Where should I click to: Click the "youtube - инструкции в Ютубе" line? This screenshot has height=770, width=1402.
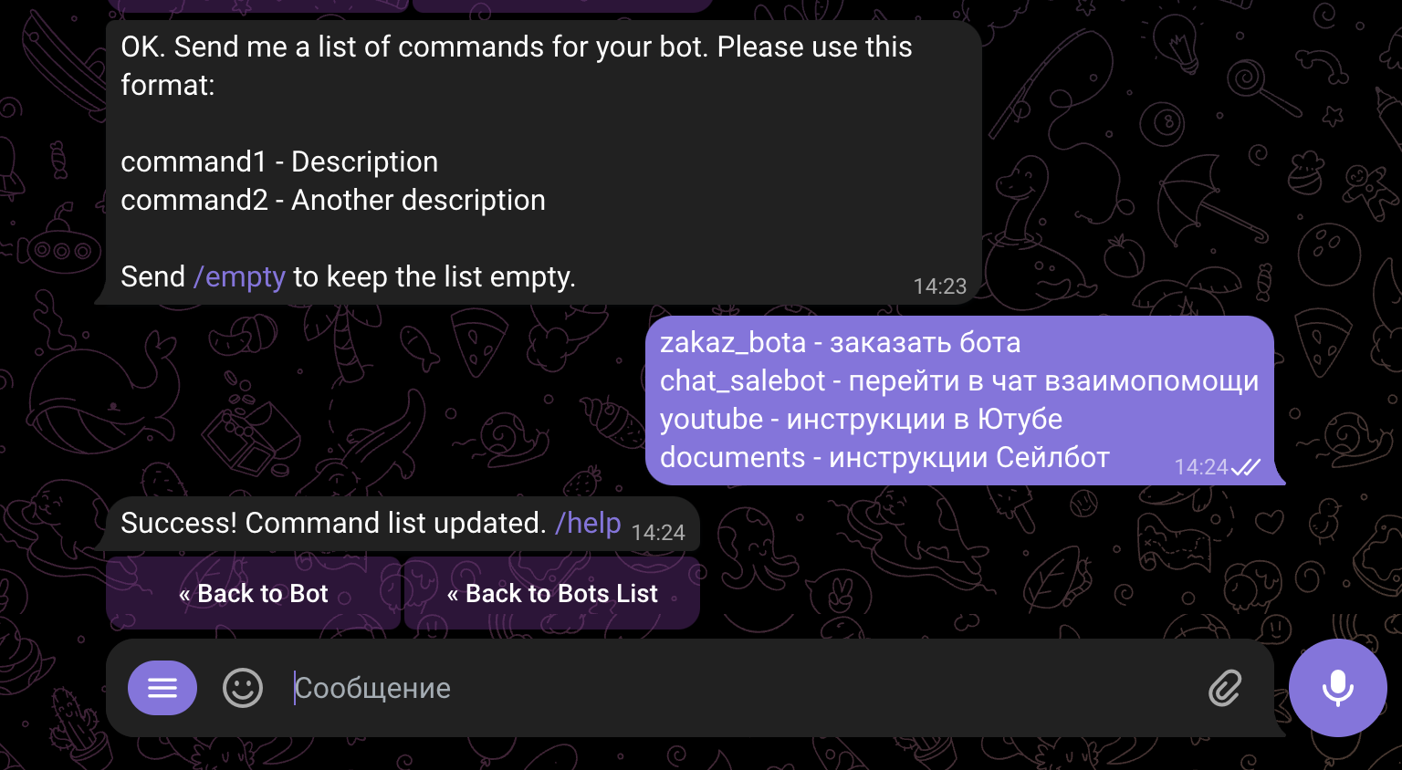tap(861, 420)
